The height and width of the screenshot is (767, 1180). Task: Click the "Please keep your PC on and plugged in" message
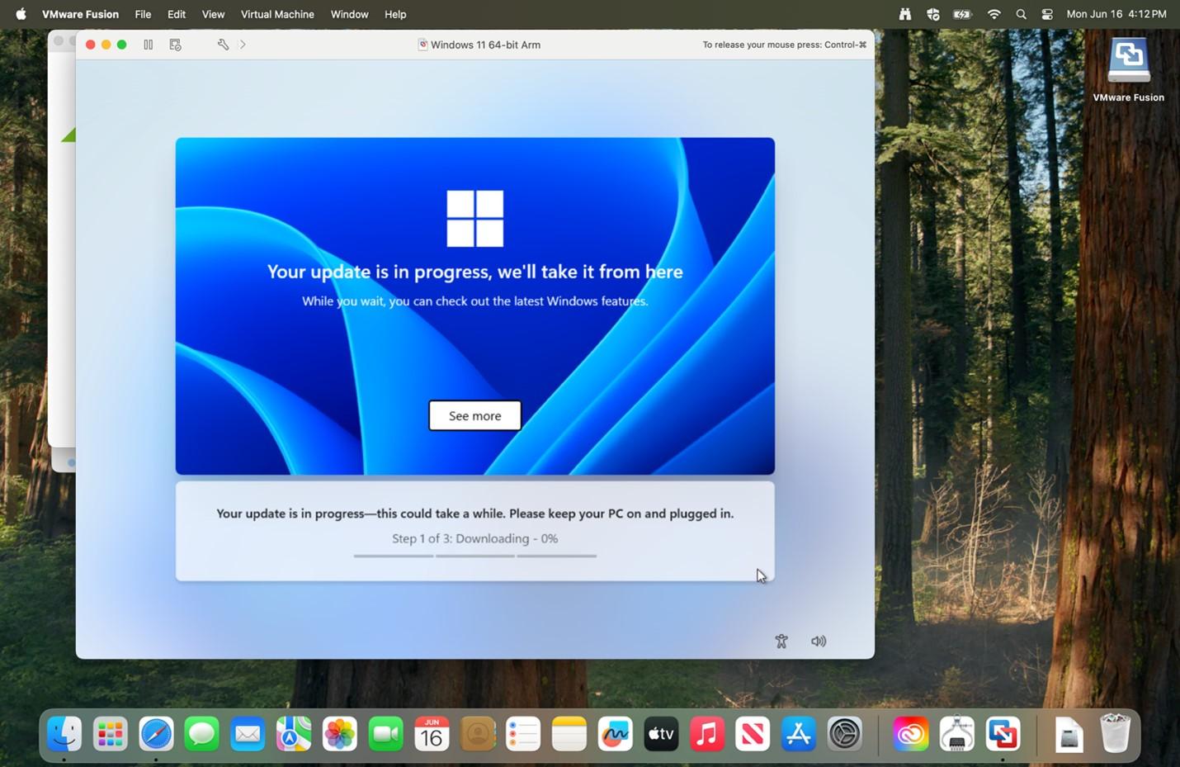coord(621,514)
